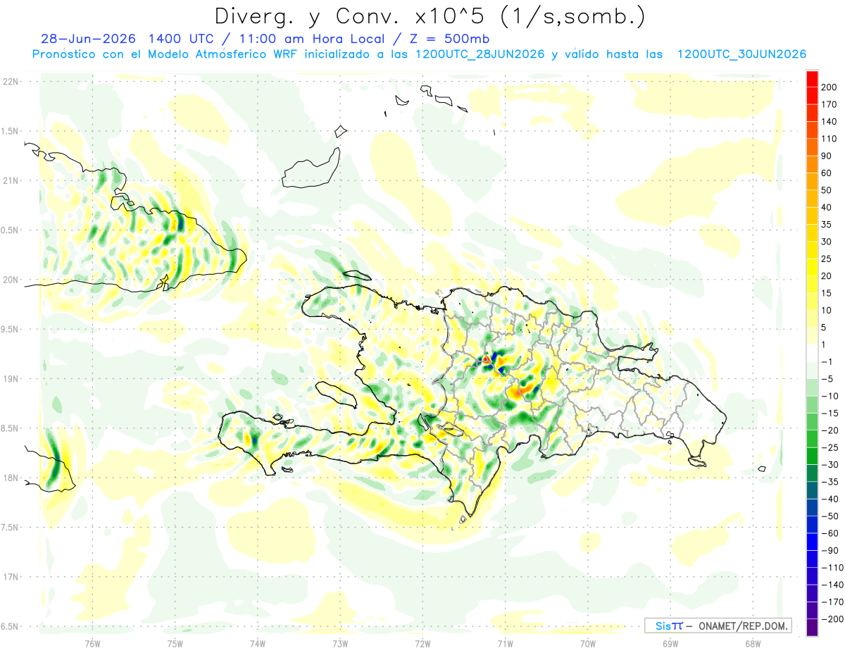Click the '-35' color scale label
The width and height of the screenshot is (845, 653).
coord(831,482)
